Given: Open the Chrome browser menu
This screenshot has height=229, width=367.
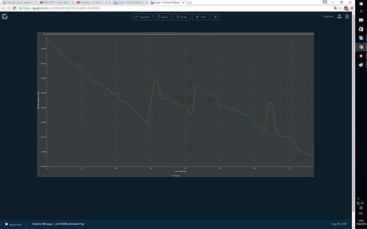Looking at the screenshot, I should coord(352,8).
